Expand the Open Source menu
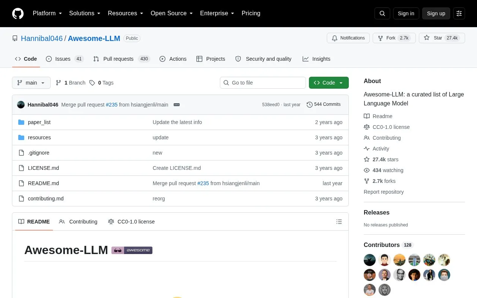Viewport: 477px width, 298px height. click(x=172, y=13)
